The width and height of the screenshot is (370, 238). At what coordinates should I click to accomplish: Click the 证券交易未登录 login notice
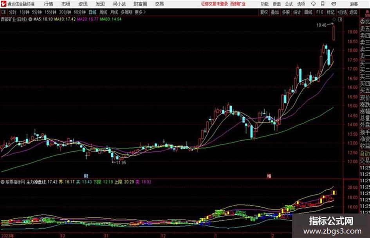[x=214, y=4]
